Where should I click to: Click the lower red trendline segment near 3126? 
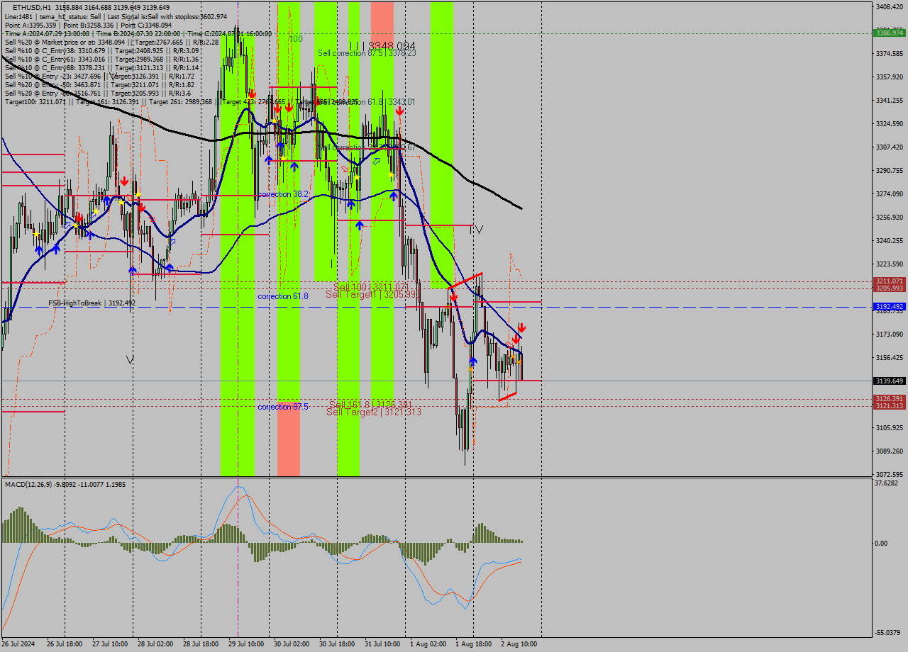[508, 397]
